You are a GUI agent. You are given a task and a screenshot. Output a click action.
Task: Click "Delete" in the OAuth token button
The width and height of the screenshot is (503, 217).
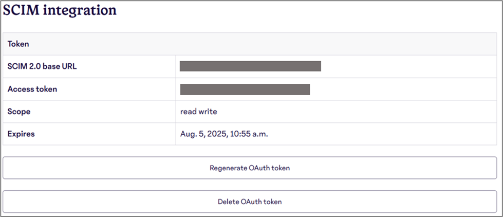(228, 202)
